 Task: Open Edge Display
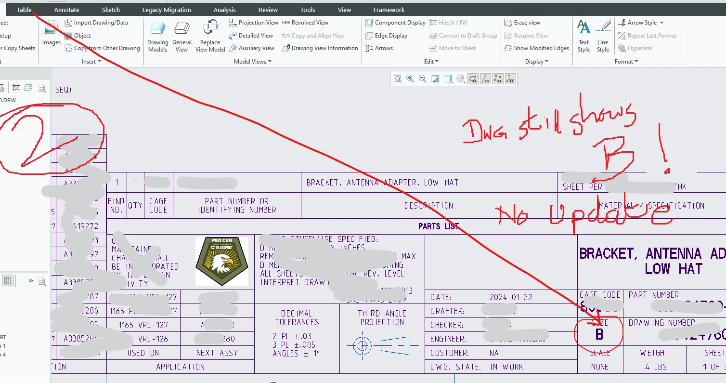pos(387,36)
